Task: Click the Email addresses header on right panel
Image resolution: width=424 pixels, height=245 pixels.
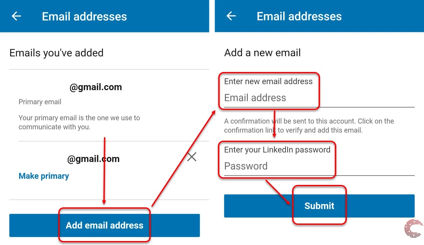Action: 299,16
